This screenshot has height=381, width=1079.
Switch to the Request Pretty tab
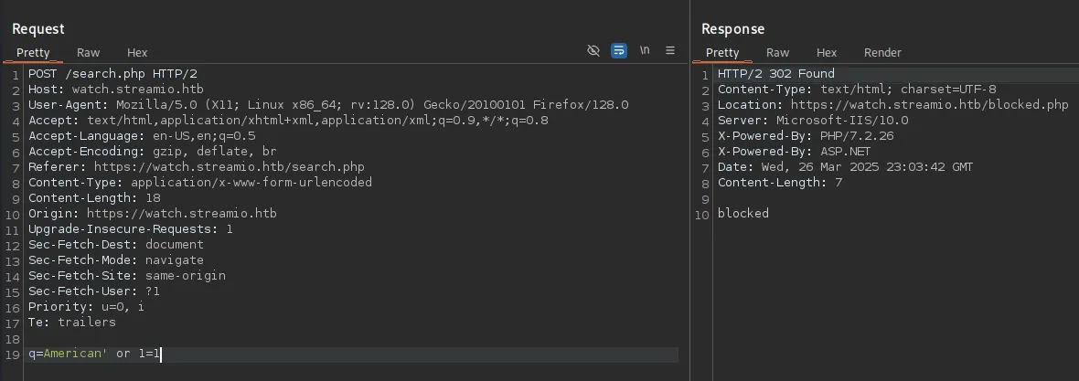(33, 53)
